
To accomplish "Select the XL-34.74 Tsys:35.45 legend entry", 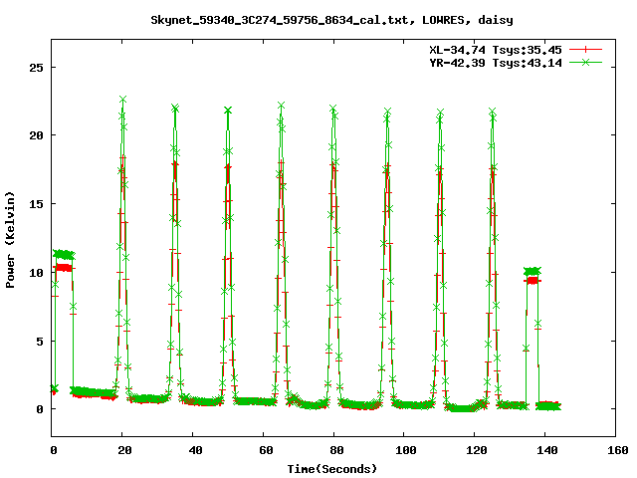I will (x=496, y=50).
